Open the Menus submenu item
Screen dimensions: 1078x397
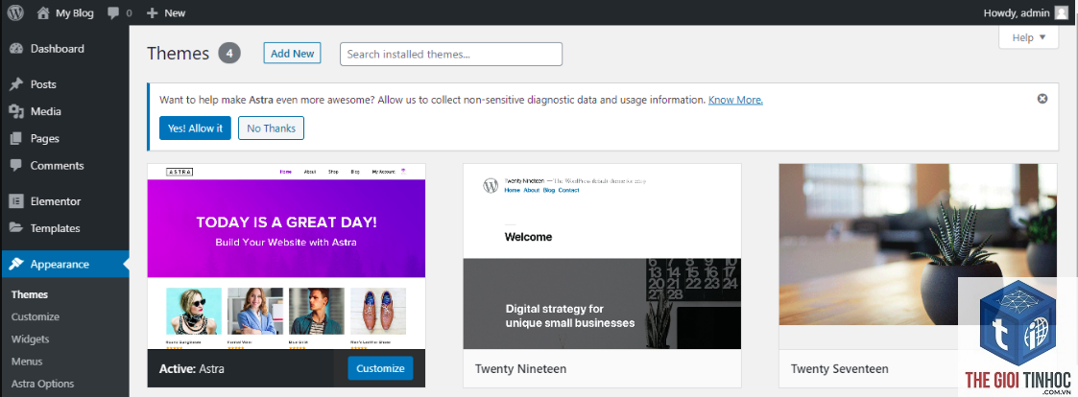coord(27,362)
